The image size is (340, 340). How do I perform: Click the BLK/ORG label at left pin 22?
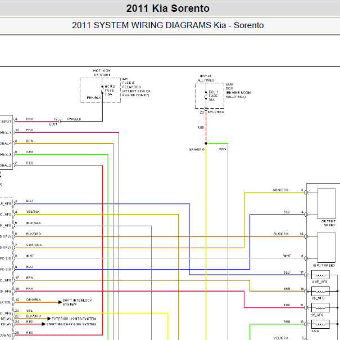(33, 316)
